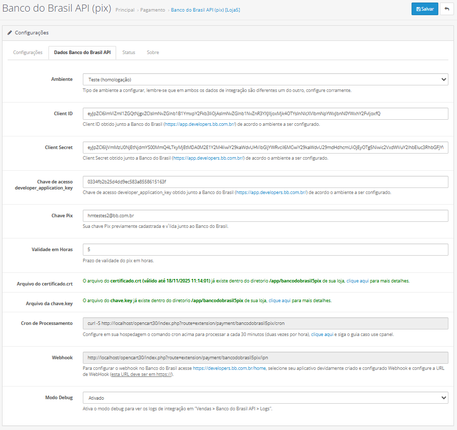This screenshot has width=457, height=430.
Task: Click the developer_application_key input field
Action: [x=265, y=182]
